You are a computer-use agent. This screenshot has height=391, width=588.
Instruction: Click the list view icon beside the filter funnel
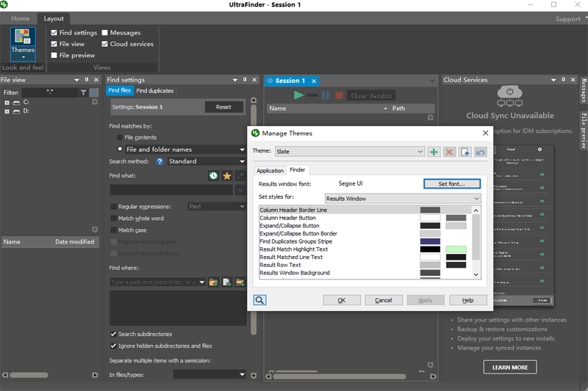pyautogui.click(x=94, y=92)
